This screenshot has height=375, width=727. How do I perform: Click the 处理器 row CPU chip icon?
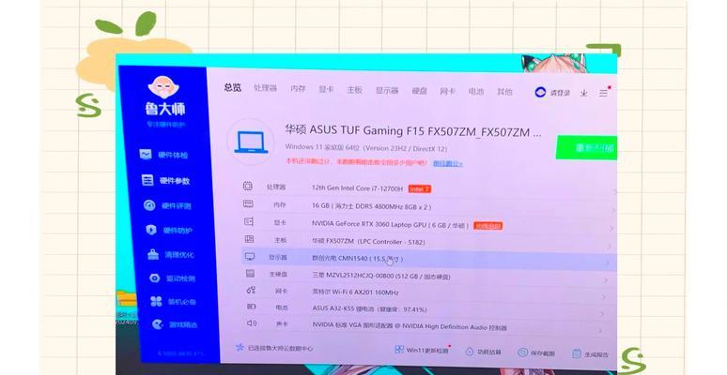click(x=248, y=187)
